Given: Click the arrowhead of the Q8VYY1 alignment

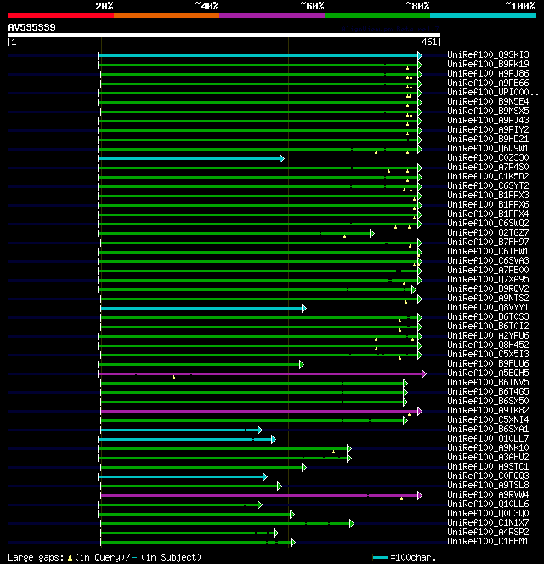Looking at the screenshot, I should tap(304, 308).
